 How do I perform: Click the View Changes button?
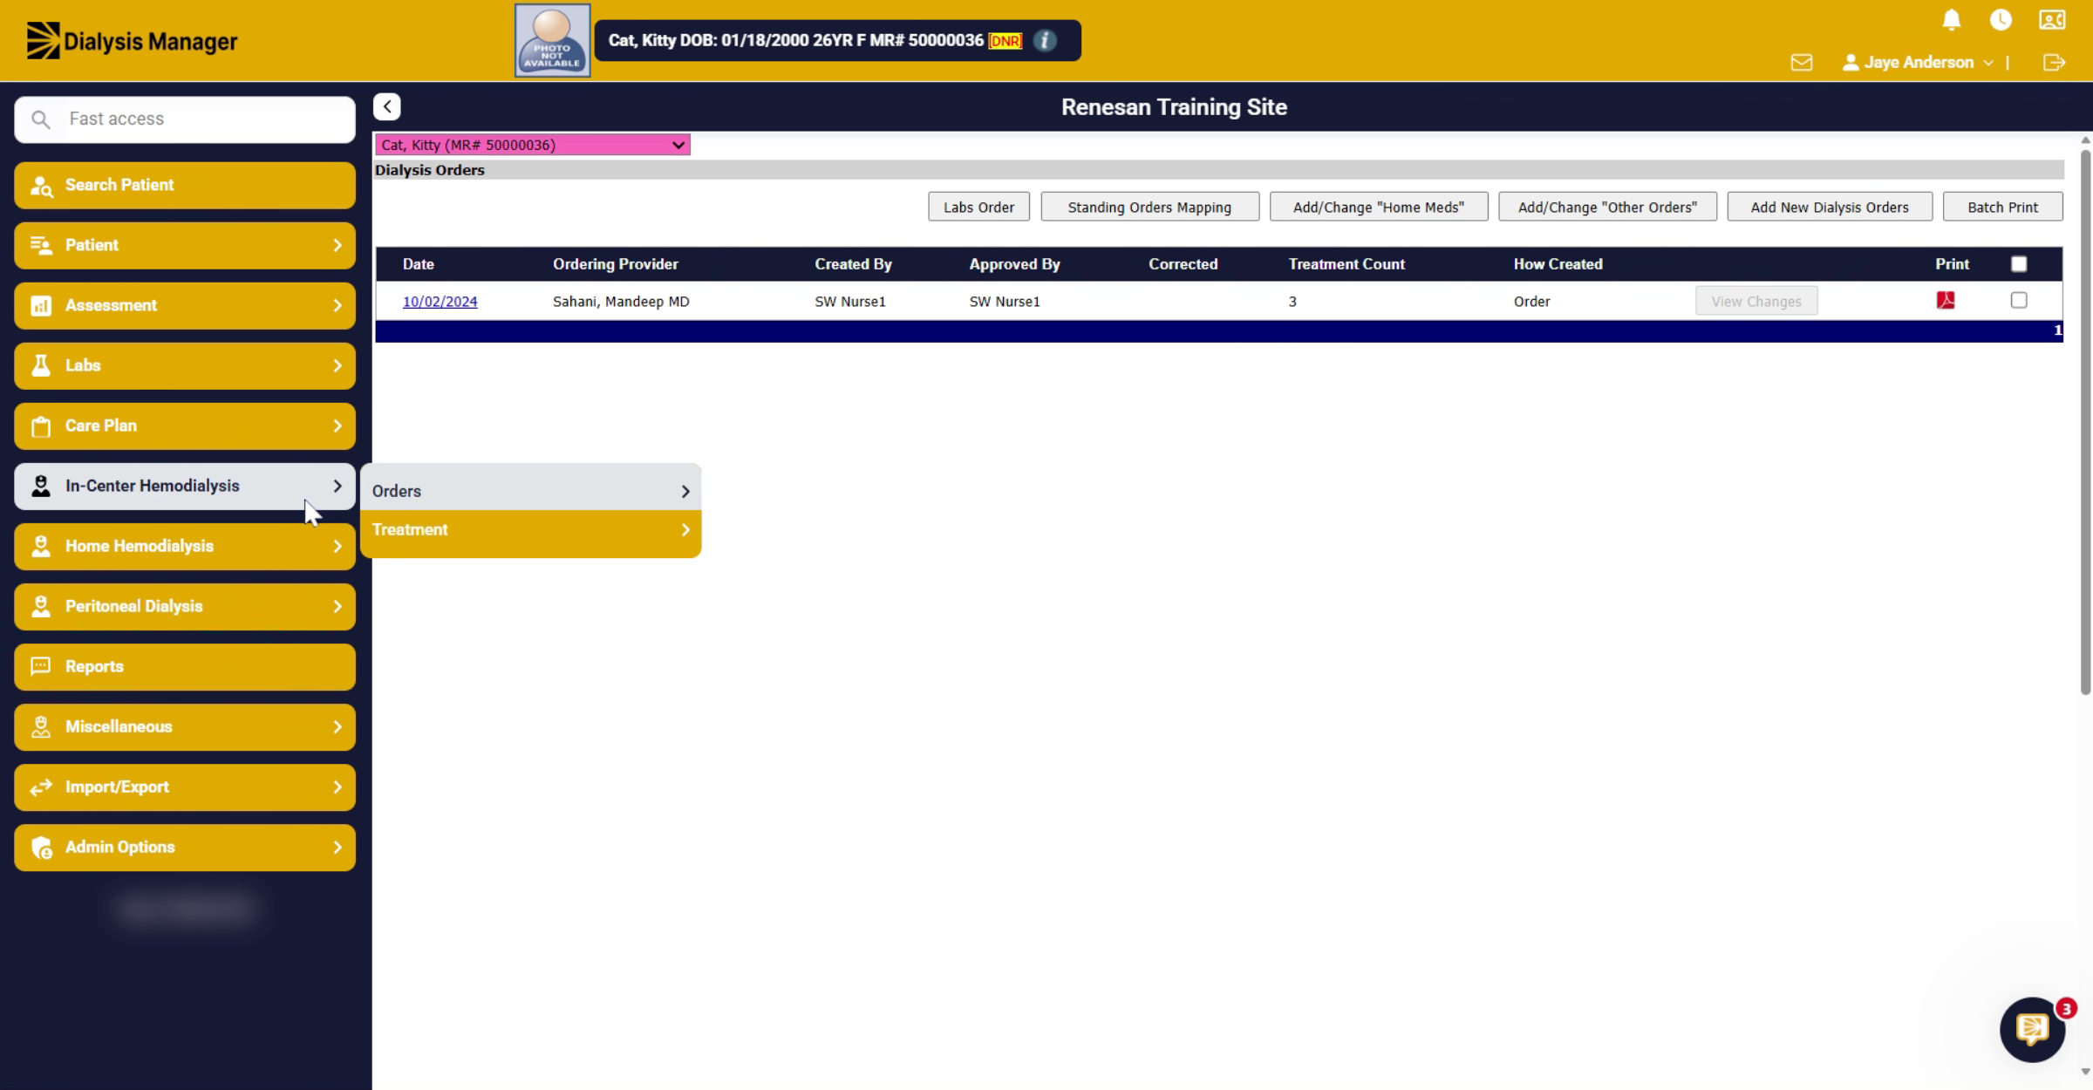[x=1756, y=301]
